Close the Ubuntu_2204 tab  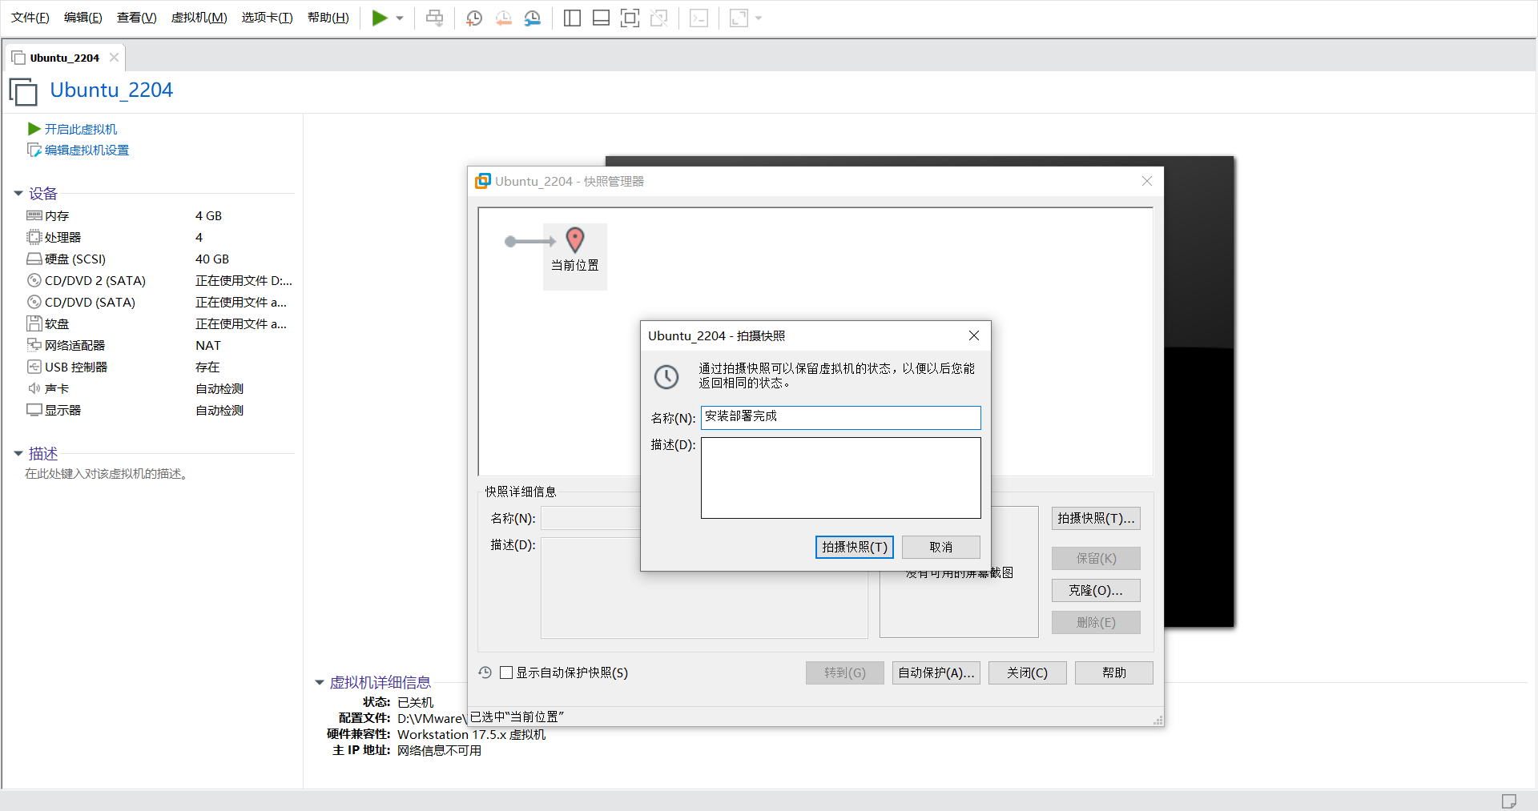tap(114, 58)
